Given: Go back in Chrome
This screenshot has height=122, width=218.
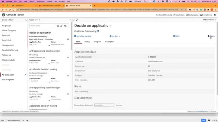Looking at the screenshot, I should (2, 9).
